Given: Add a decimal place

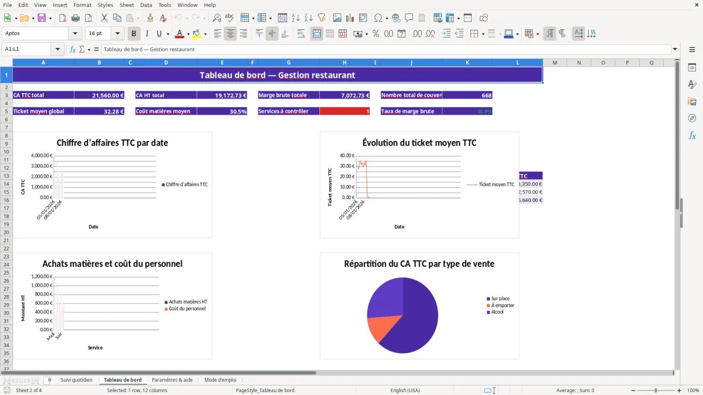Looking at the screenshot, I should click(x=418, y=34).
